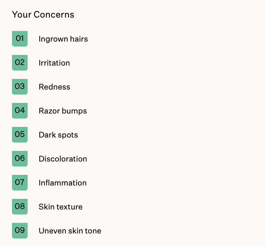Click the 04 badge beside Razor bumps

[x=20, y=110]
